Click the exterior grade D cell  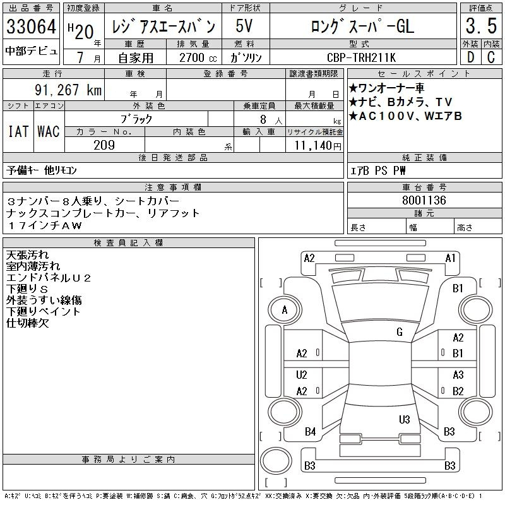(470, 57)
